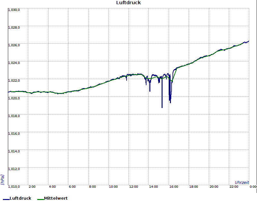Image resolution: width=257 pixels, height=209 pixels.
Task: Click the 18:00 time label
Action: [194, 187]
